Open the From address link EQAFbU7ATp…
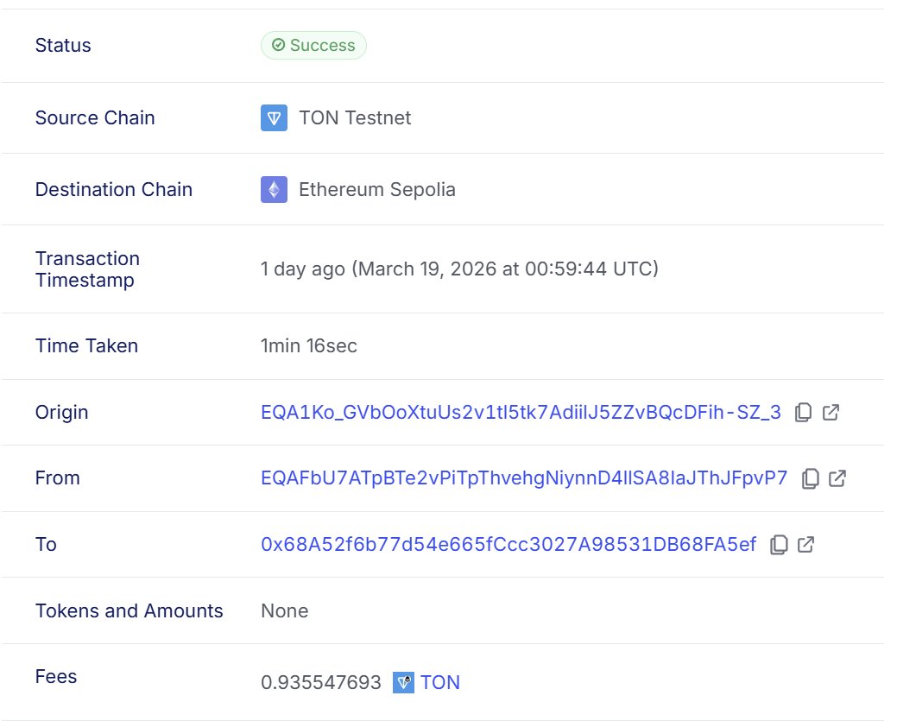Screen dimensions: 897x721 [524, 478]
